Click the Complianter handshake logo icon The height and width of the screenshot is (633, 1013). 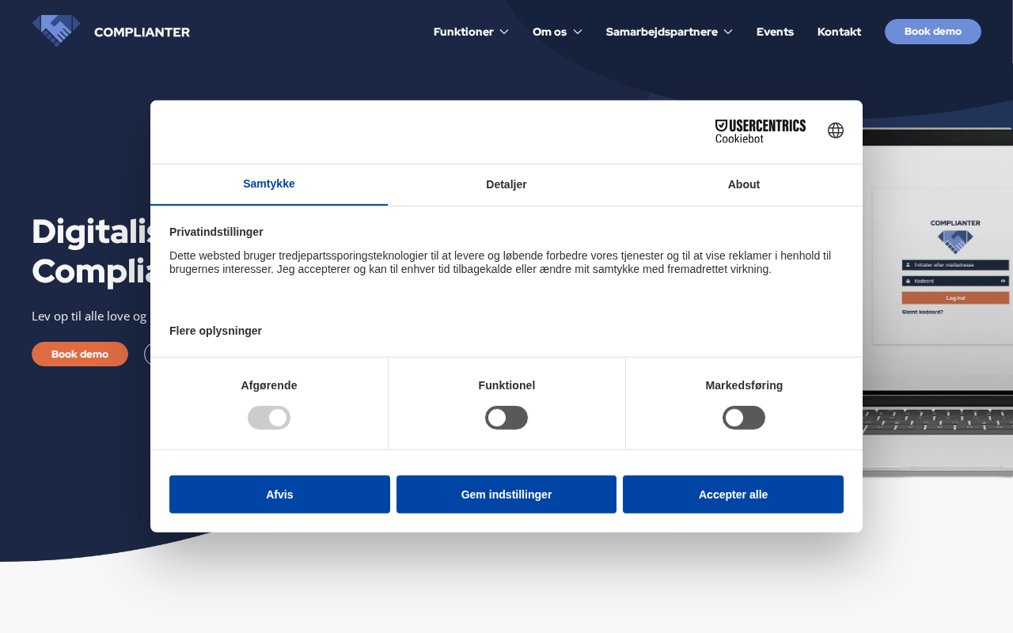click(x=56, y=31)
